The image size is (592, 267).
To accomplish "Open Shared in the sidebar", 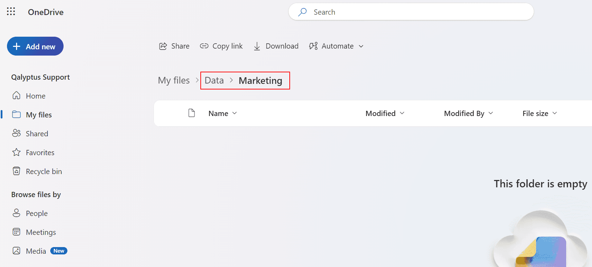I will [30, 133].
